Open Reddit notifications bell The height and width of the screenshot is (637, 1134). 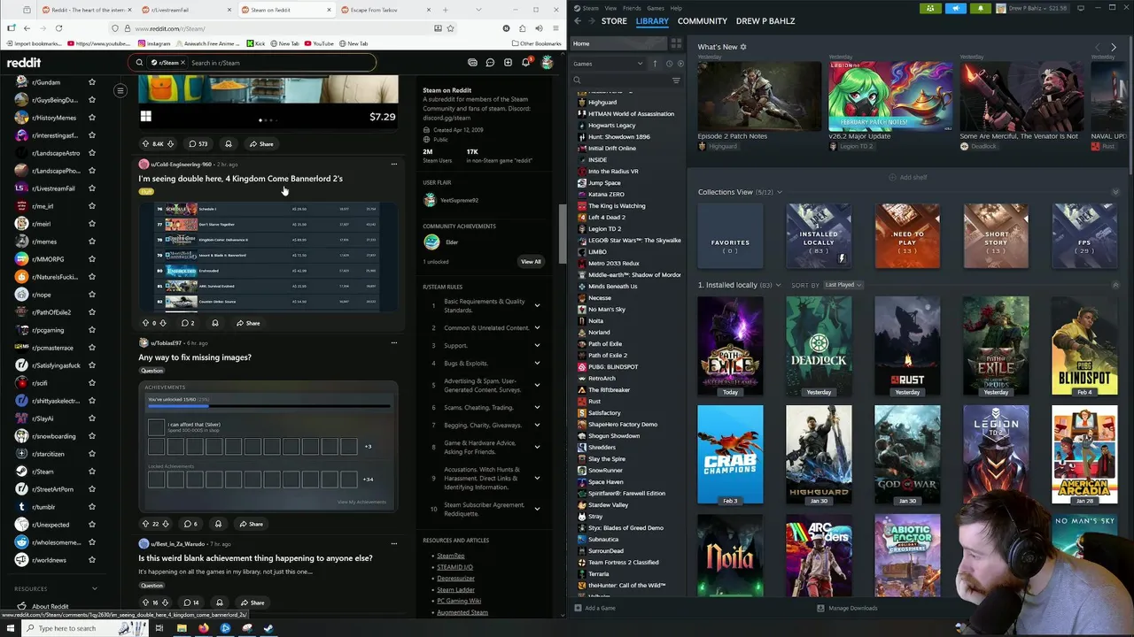(525, 63)
